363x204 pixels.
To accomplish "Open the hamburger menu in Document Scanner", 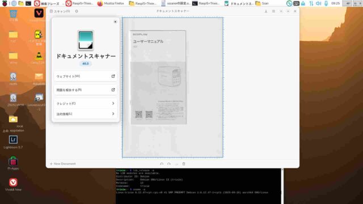I will coord(273,11).
